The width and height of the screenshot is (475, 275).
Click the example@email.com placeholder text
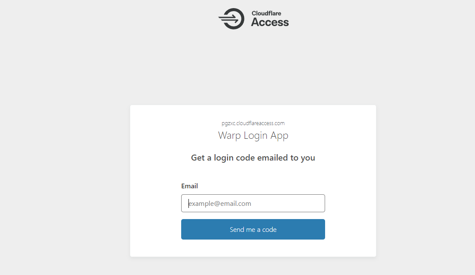[220, 203]
